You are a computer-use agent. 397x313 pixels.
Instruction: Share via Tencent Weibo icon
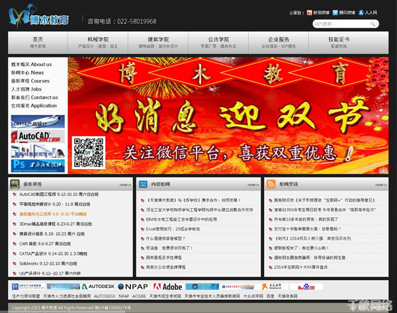pyautogui.click(x=335, y=13)
